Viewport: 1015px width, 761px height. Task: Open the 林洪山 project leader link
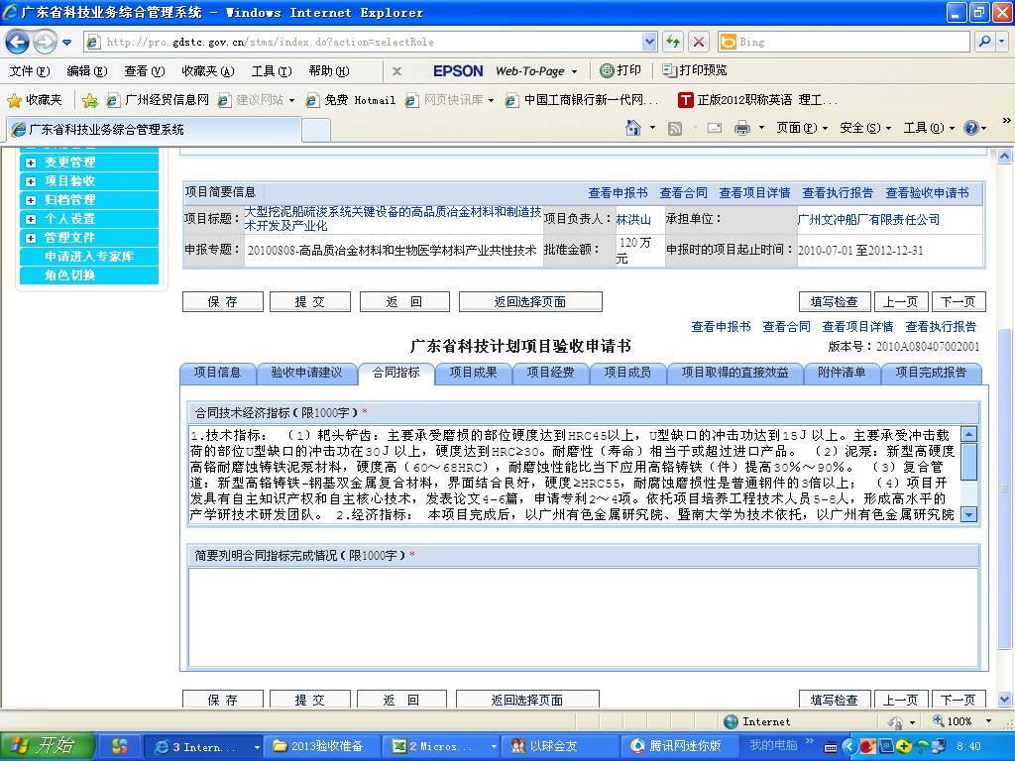click(633, 219)
